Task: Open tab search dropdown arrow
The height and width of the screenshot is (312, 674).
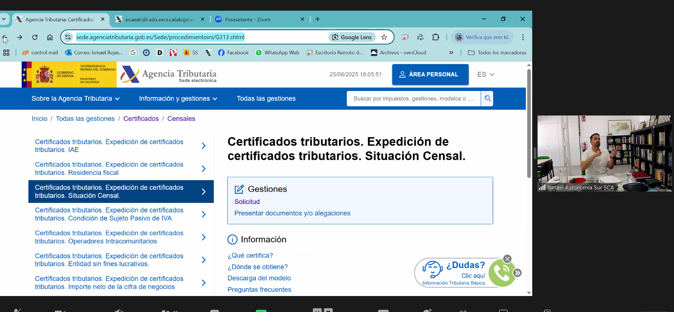Action: [x=4, y=19]
